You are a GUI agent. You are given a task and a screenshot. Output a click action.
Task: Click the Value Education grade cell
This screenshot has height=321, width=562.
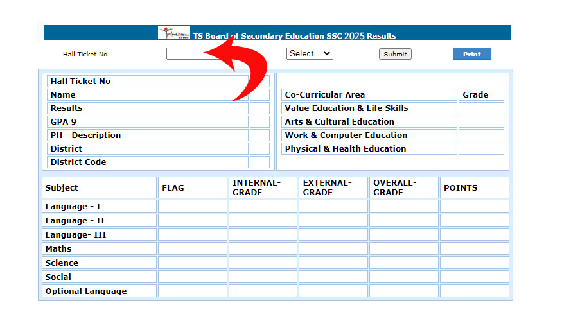481,108
